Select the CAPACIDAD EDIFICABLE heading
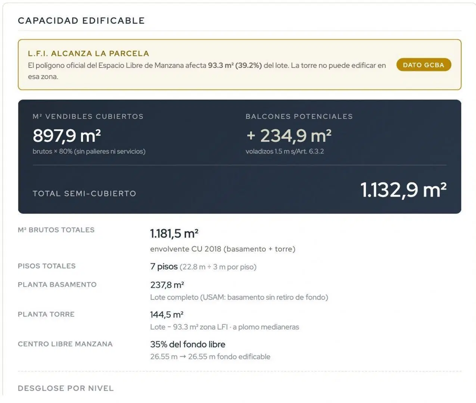This screenshot has width=476, height=403. (81, 21)
